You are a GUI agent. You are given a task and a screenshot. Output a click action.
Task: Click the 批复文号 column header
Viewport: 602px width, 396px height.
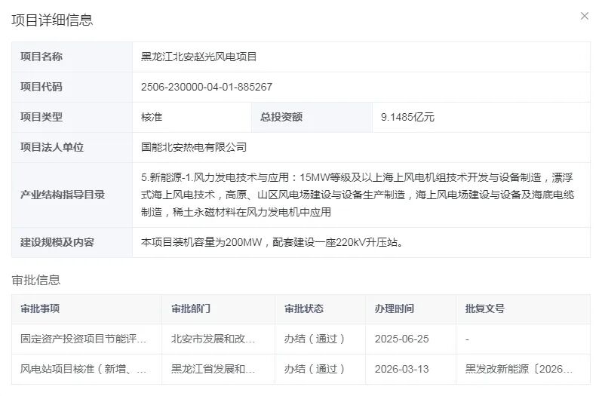click(x=485, y=309)
